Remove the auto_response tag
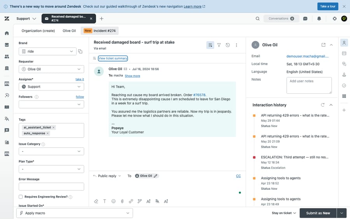This screenshot has width=350, height=219. point(47,133)
